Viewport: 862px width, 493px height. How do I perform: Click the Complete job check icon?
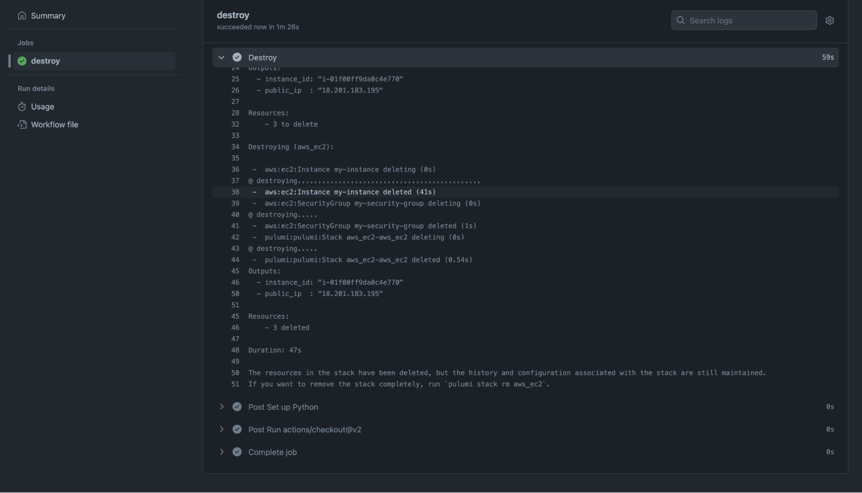pyautogui.click(x=237, y=452)
